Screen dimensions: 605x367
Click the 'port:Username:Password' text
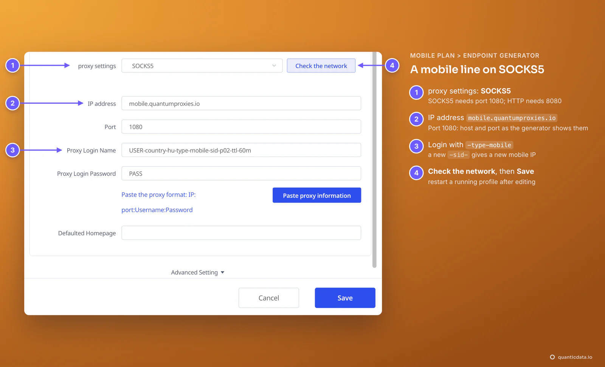[157, 210]
